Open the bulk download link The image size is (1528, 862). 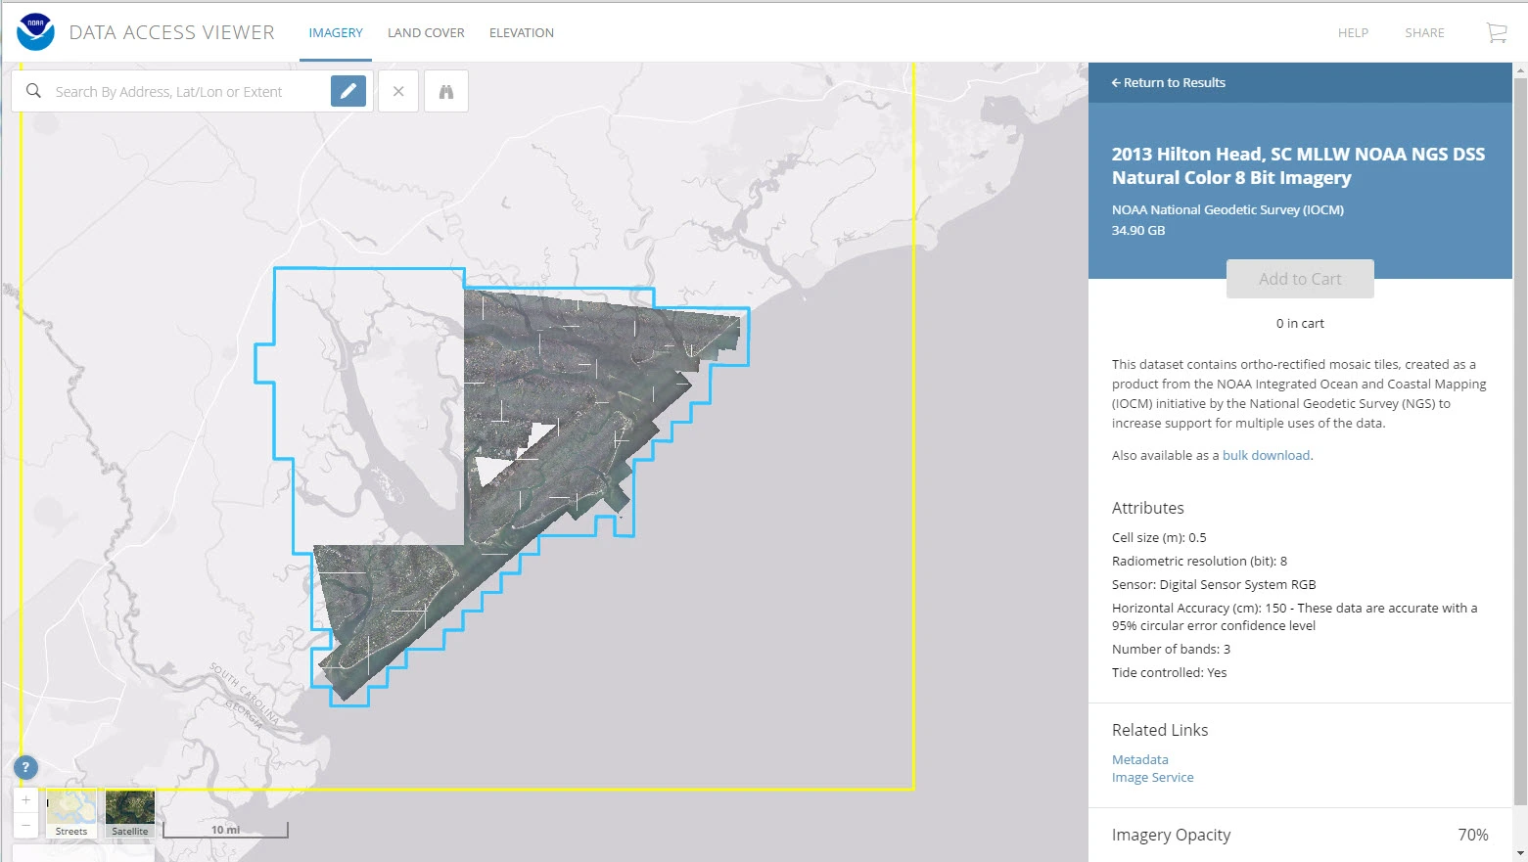pos(1266,455)
